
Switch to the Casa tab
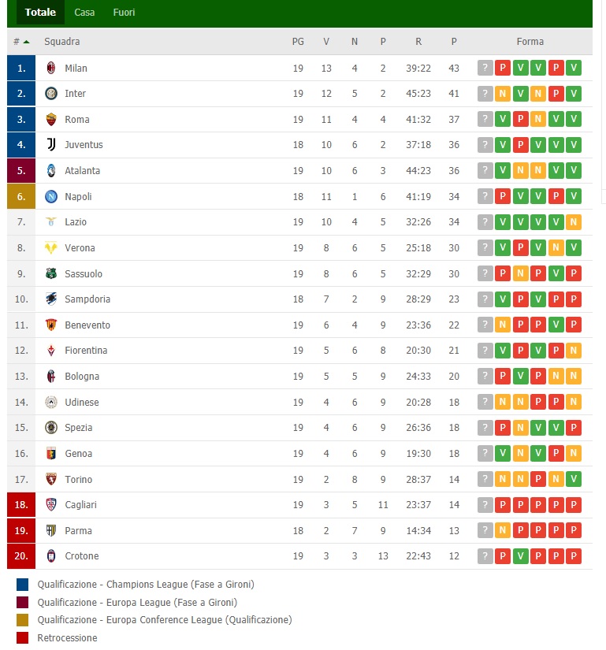coord(84,13)
